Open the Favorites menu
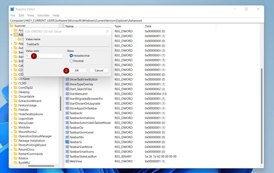274x173 pixels. coord(43,15)
